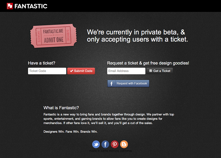Screen dimensions: 221x158
Task: Click Request with Facebook
Action: pos(128,83)
